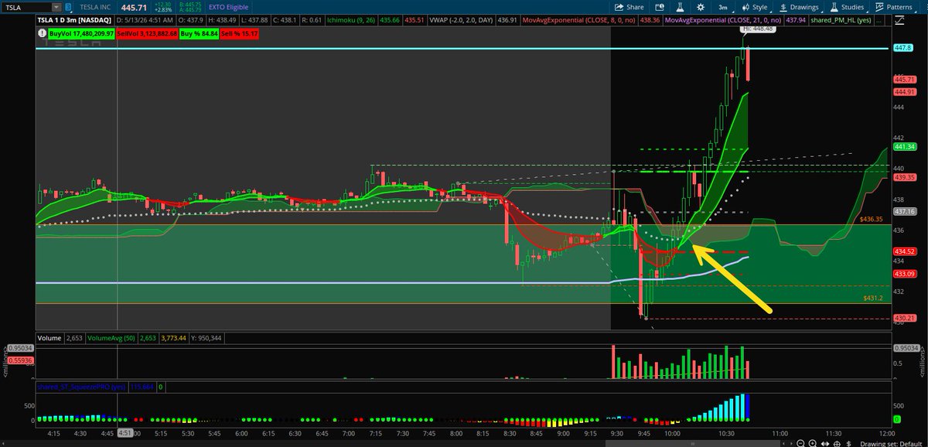The image size is (928, 447).
Task: Click the study alert exclamation icon
Action: point(42,34)
